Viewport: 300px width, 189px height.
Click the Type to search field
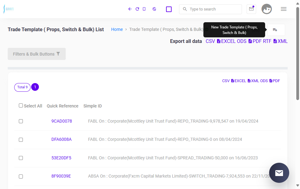(x=210, y=9)
